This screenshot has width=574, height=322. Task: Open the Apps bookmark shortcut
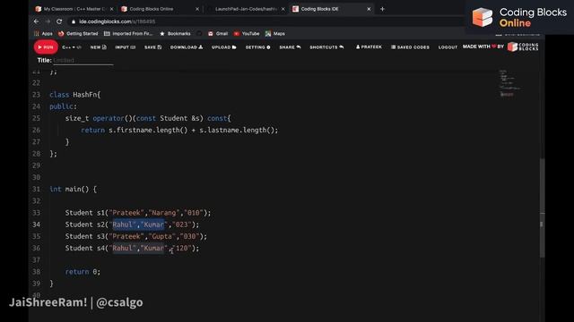coord(43,34)
